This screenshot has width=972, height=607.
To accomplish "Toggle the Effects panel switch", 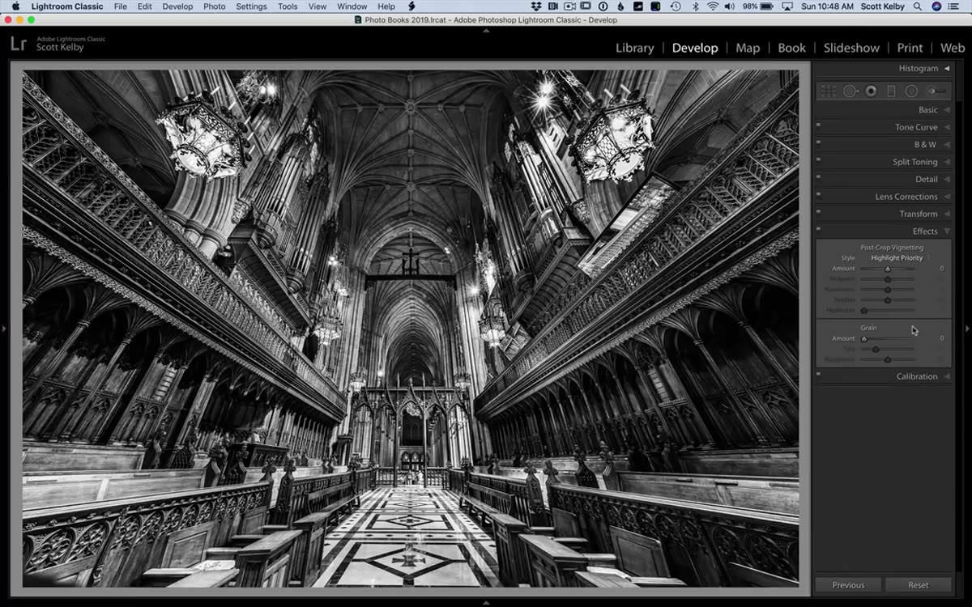I will pyautogui.click(x=818, y=229).
